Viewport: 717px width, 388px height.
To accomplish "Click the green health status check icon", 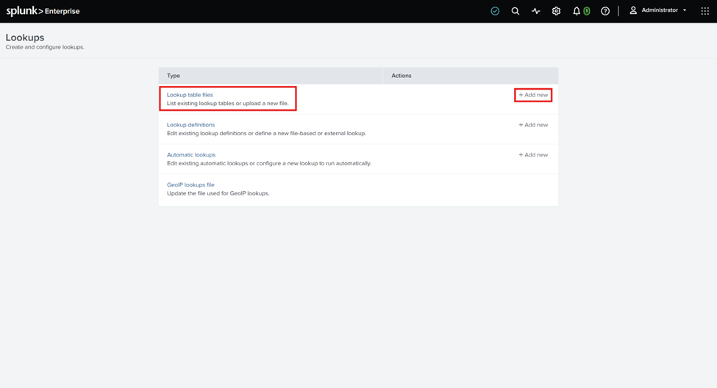I will tap(495, 11).
